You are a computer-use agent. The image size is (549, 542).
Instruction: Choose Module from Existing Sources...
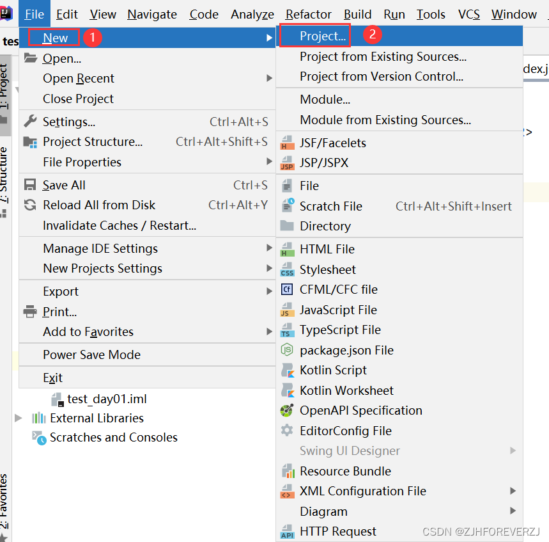(x=399, y=120)
